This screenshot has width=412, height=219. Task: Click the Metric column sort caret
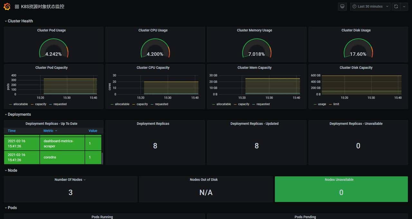(x=56, y=131)
